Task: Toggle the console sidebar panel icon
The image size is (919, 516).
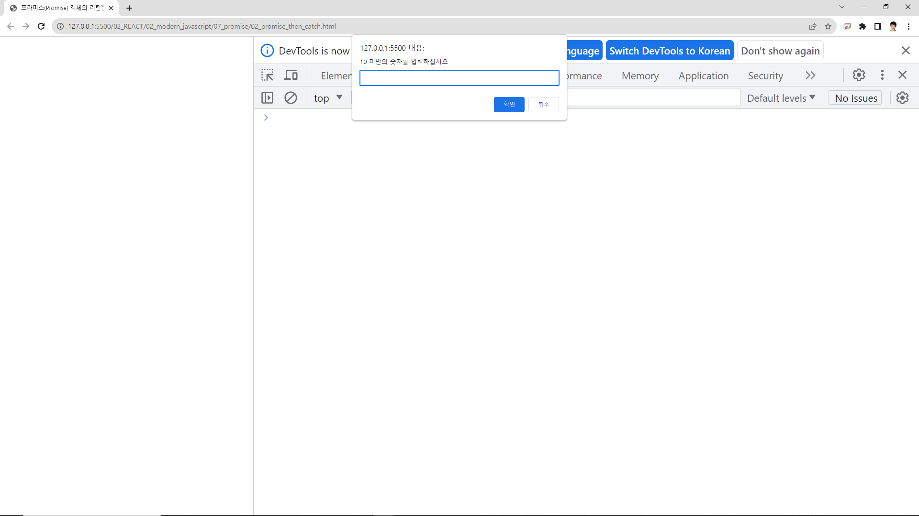Action: (x=267, y=98)
